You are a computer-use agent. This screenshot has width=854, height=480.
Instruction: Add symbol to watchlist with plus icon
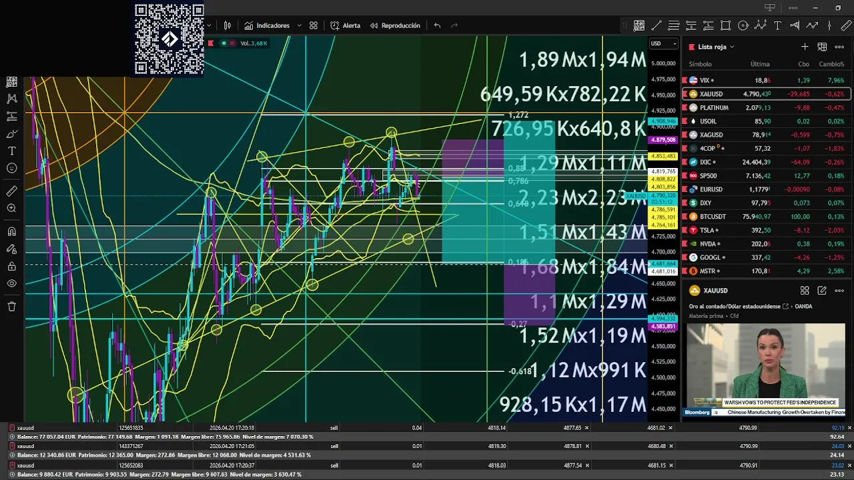805,47
